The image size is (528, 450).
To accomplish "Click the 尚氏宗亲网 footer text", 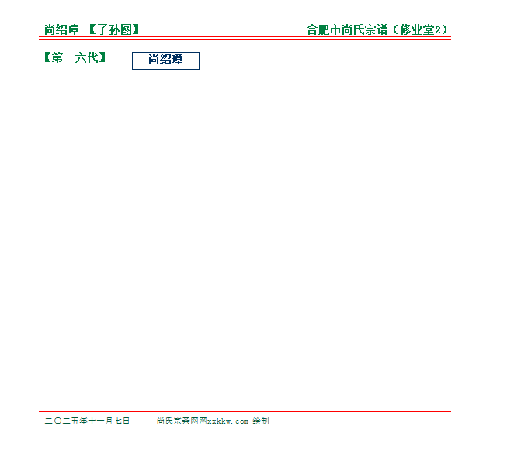I will click(x=178, y=421).
